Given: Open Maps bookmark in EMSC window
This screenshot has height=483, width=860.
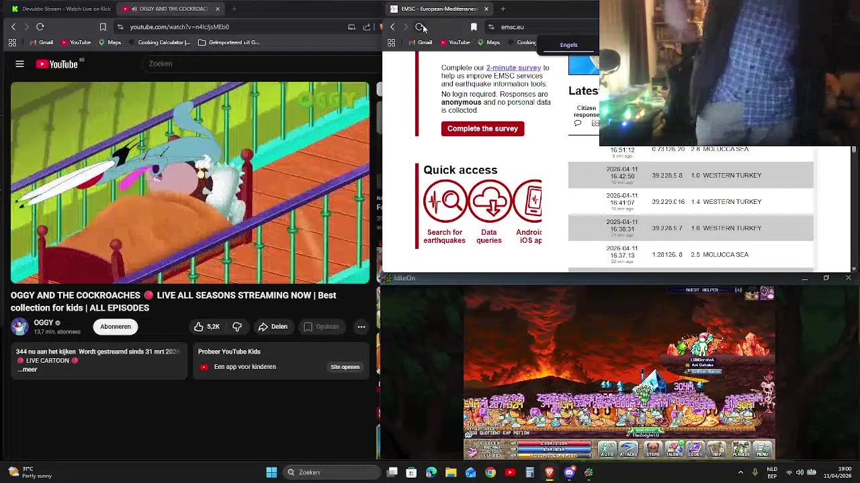Looking at the screenshot, I should tap(488, 42).
